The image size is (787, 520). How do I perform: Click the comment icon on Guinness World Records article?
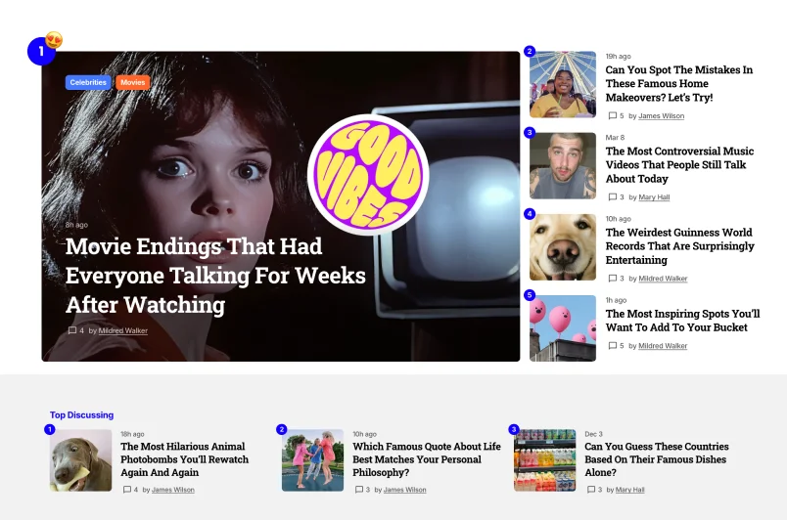[x=613, y=278]
